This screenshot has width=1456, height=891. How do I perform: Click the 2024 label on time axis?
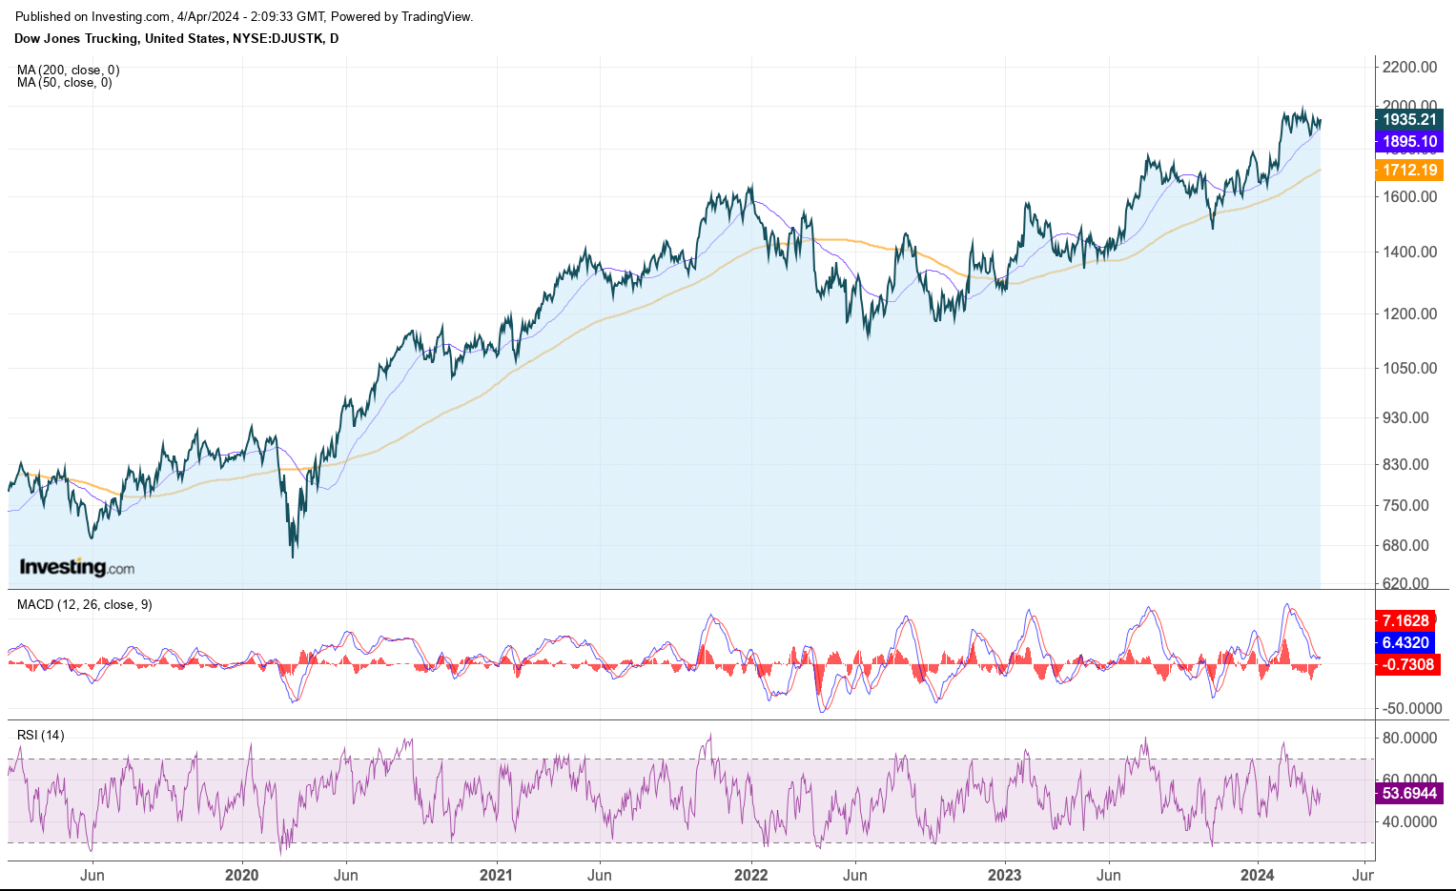click(x=1258, y=876)
